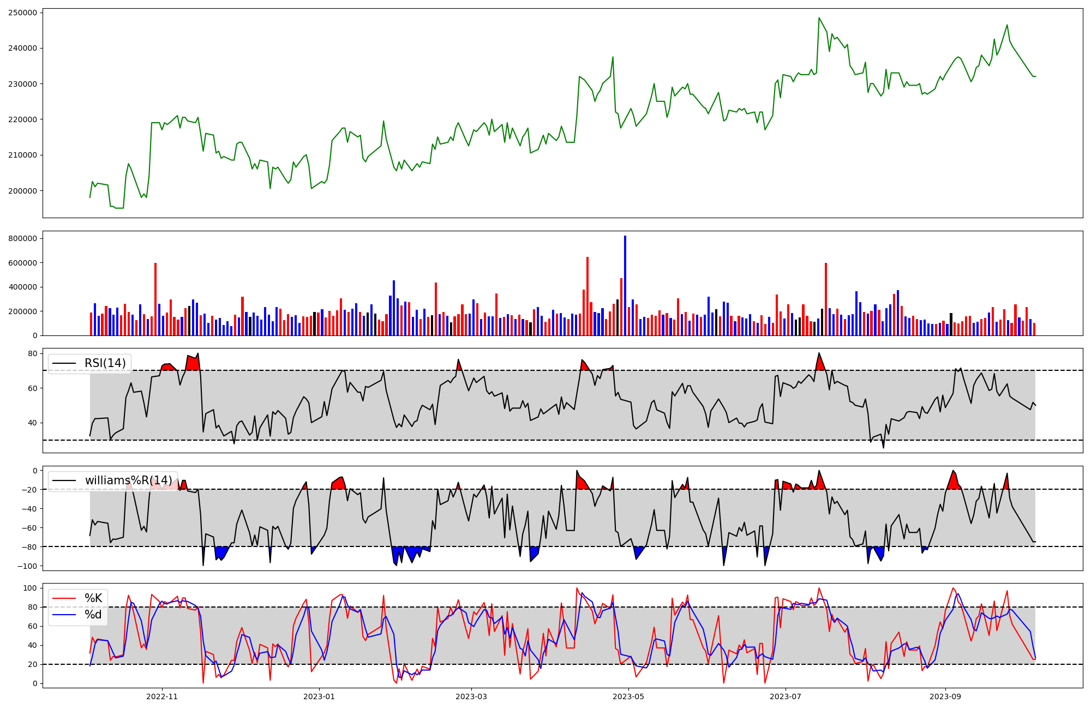Click the 2023-01 date axis label
The width and height of the screenshot is (1091, 709).
(319, 696)
